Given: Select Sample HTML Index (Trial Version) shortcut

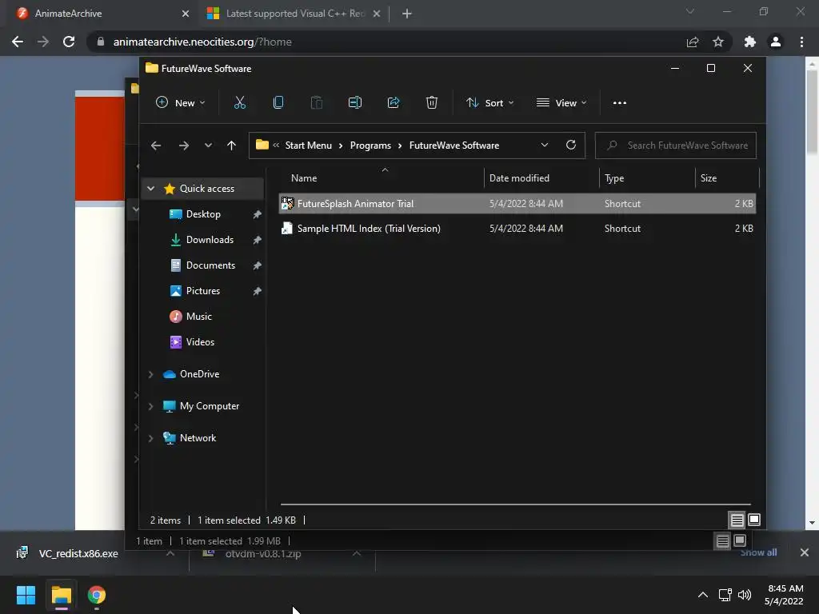Looking at the screenshot, I should tap(517, 229).
